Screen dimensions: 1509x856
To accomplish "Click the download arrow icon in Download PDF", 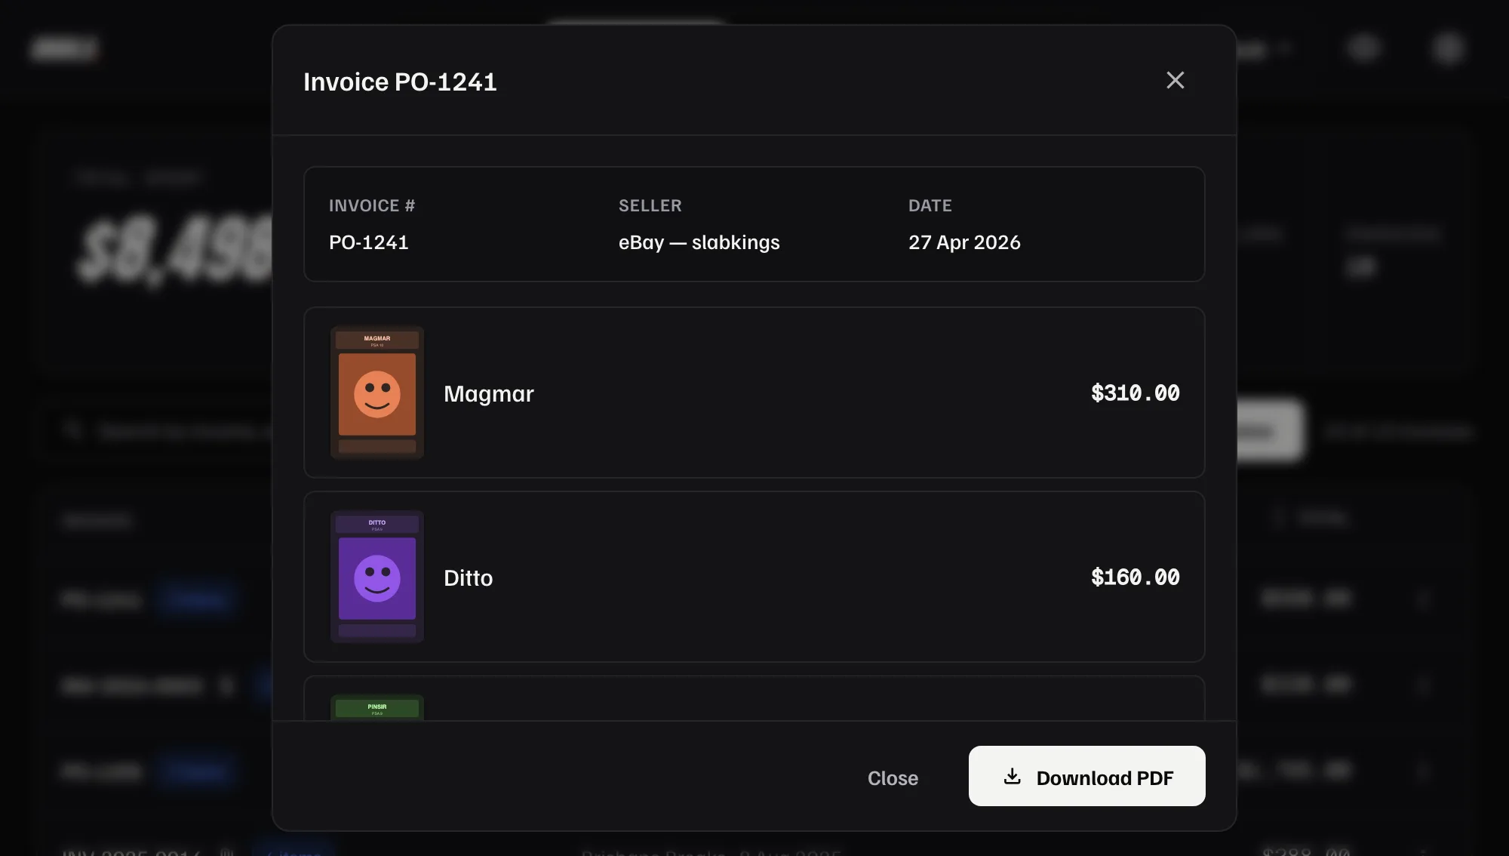I will pos(1012,776).
